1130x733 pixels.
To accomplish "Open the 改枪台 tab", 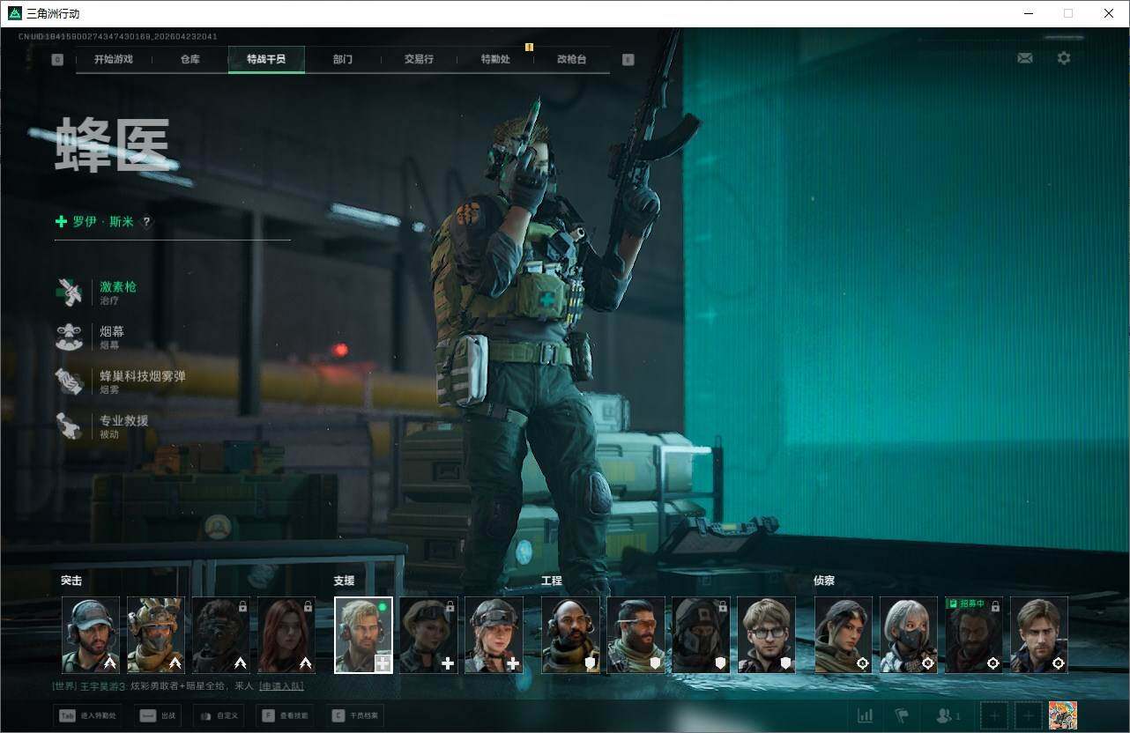I will [x=571, y=59].
